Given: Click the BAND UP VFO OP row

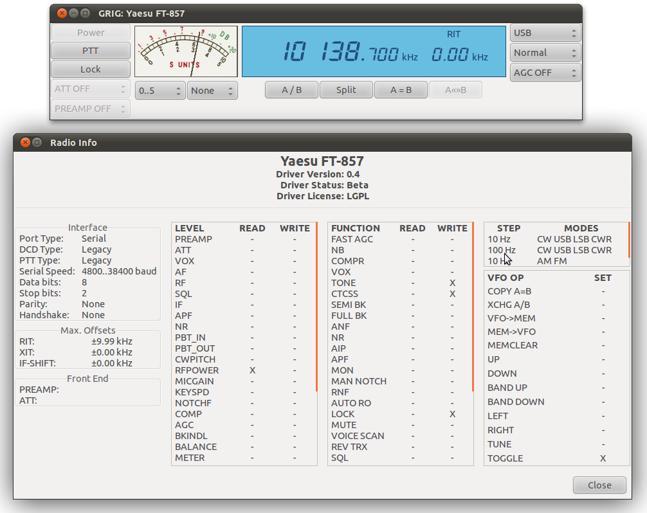Looking at the screenshot, I should pyautogui.click(x=556, y=388).
